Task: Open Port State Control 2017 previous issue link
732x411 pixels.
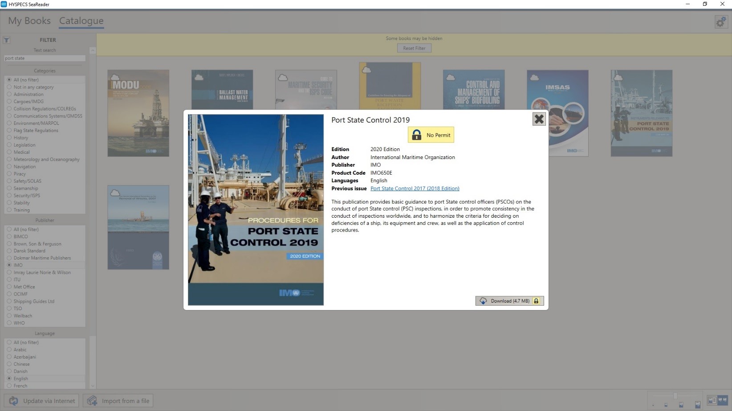Action: click(x=415, y=188)
